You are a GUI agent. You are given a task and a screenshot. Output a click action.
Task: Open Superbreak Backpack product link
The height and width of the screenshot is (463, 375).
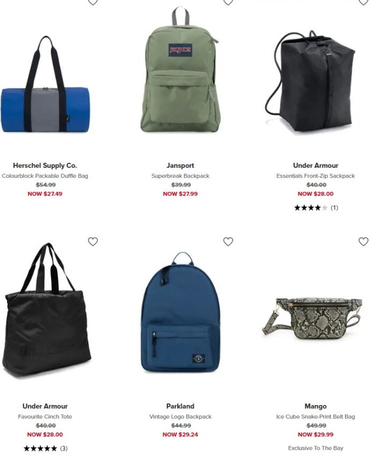[x=180, y=176]
